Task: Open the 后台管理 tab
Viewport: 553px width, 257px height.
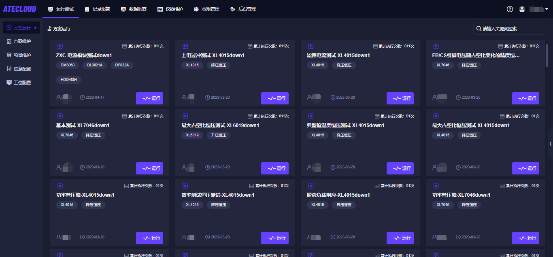Action: (x=243, y=9)
